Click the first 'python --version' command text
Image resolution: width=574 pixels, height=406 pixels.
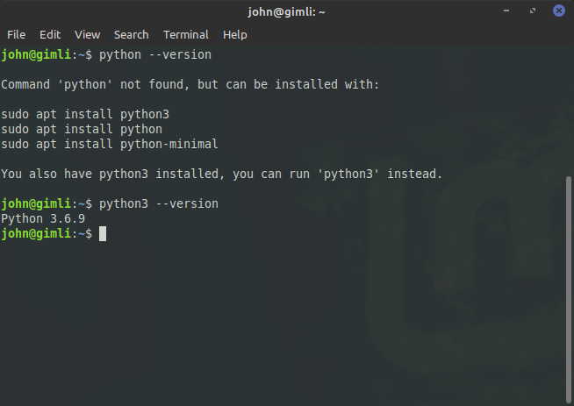coord(155,55)
